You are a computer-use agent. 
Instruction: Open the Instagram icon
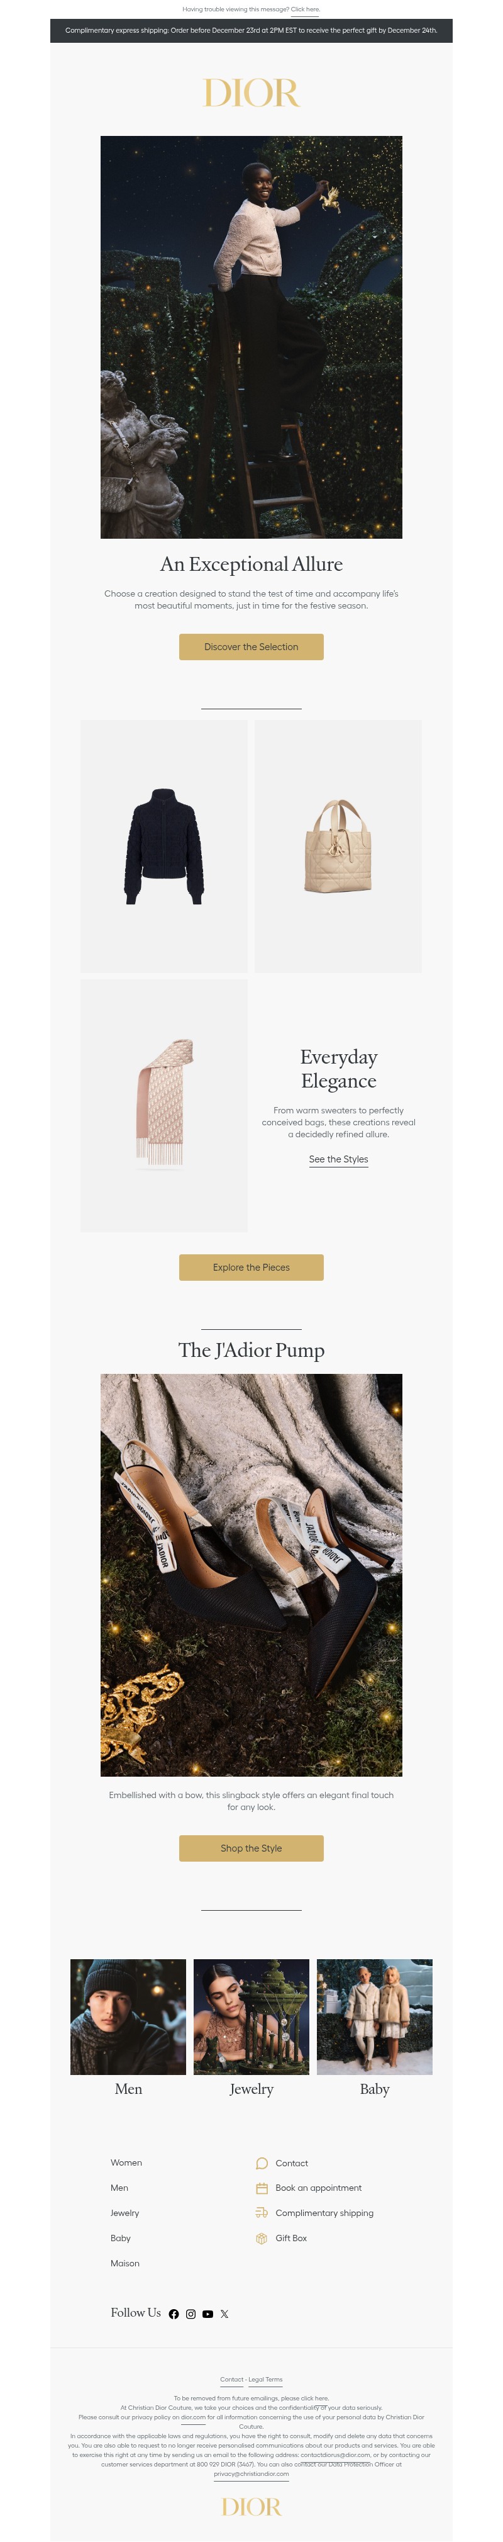click(191, 2313)
